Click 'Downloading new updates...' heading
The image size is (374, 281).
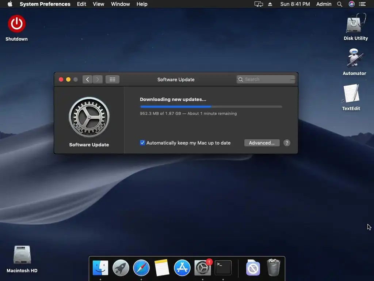(173, 100)
